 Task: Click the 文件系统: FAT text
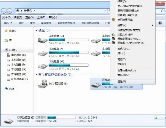(84, 121)
